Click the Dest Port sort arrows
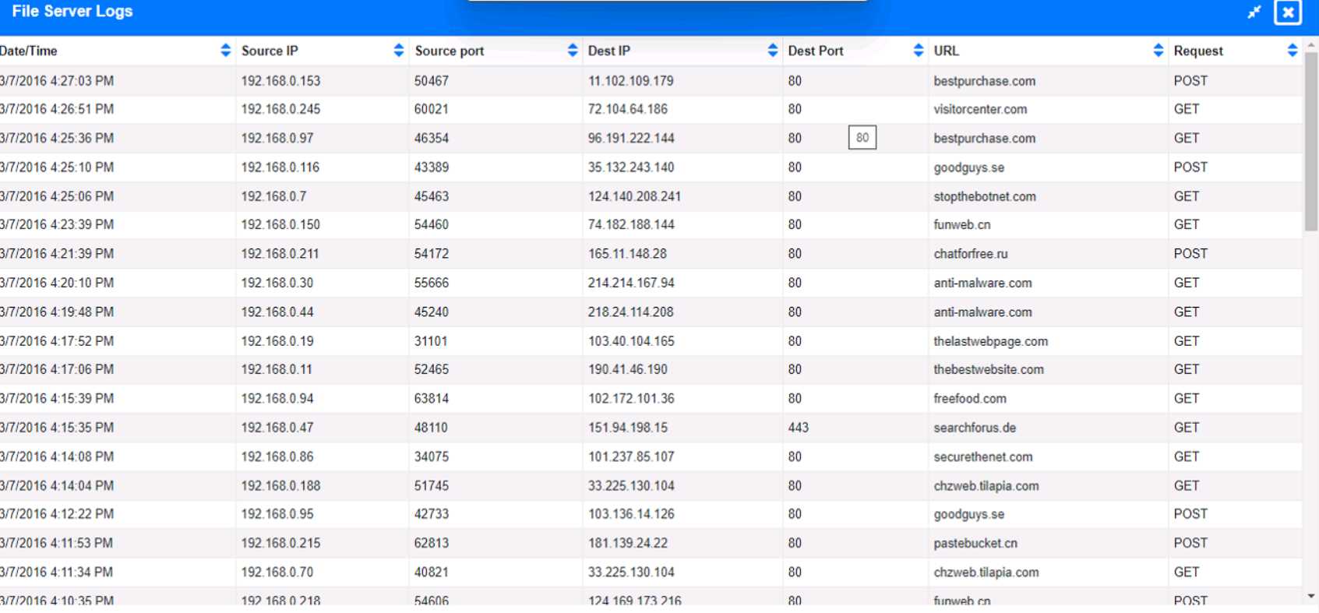1319x613 pixels. (918, 51)
